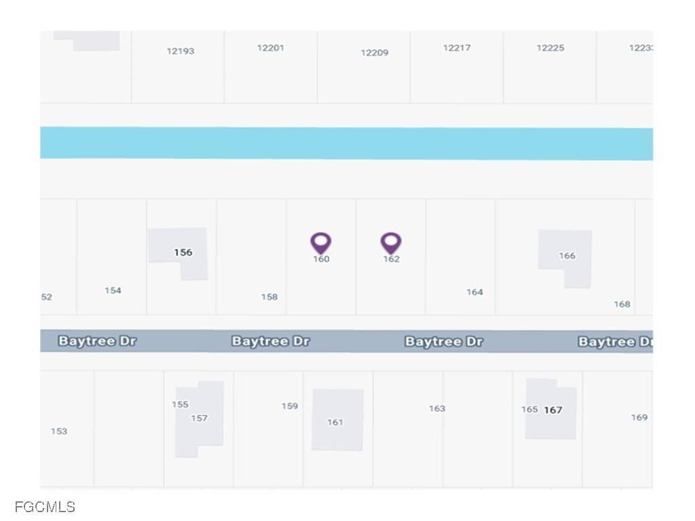Select the building labeled 157
695x521 pixels.
click(200, 419)
